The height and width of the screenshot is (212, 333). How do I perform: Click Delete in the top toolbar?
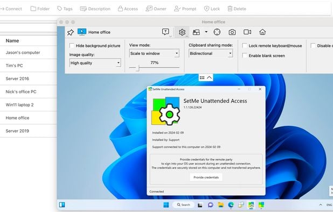237,9
